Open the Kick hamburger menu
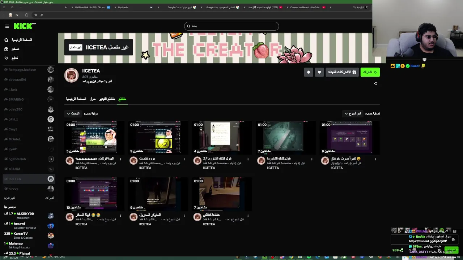Screen dimensions: 463x260 (7, 26)
